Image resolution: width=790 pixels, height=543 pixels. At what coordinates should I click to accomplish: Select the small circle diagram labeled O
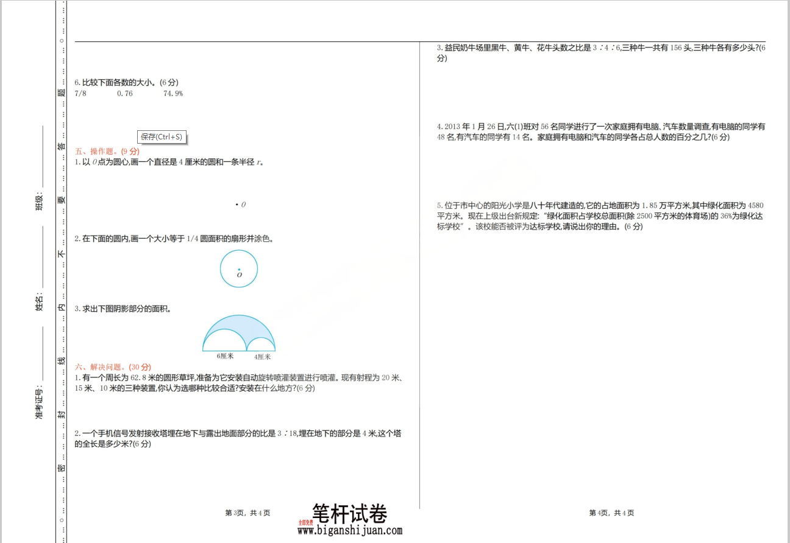click(238, 268)
